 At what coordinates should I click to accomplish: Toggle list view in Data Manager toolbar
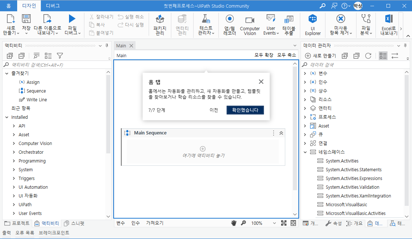pos(383,55)
